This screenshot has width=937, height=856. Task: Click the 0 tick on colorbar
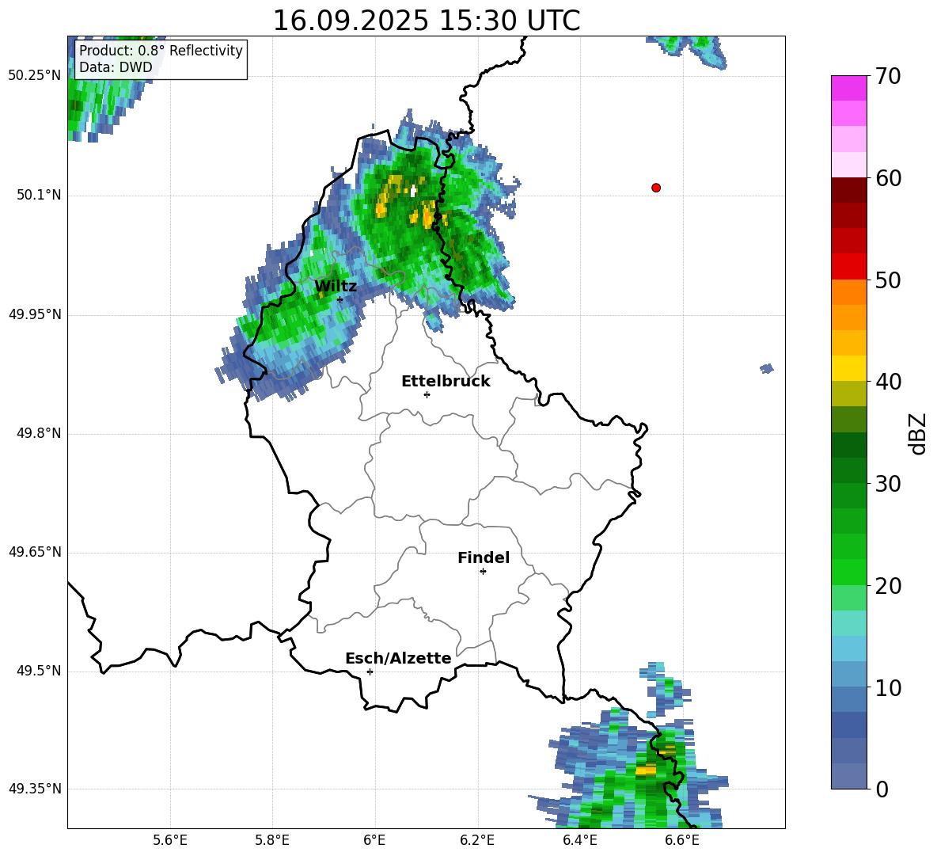(882, 789)
